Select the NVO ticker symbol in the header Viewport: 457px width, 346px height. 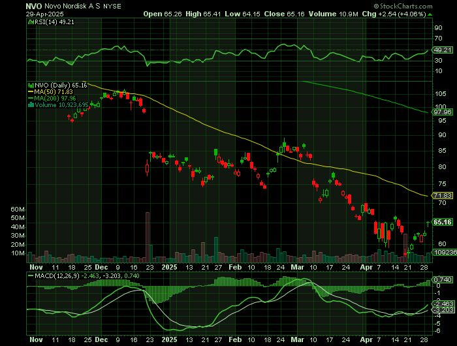click(x=34, y=6)
